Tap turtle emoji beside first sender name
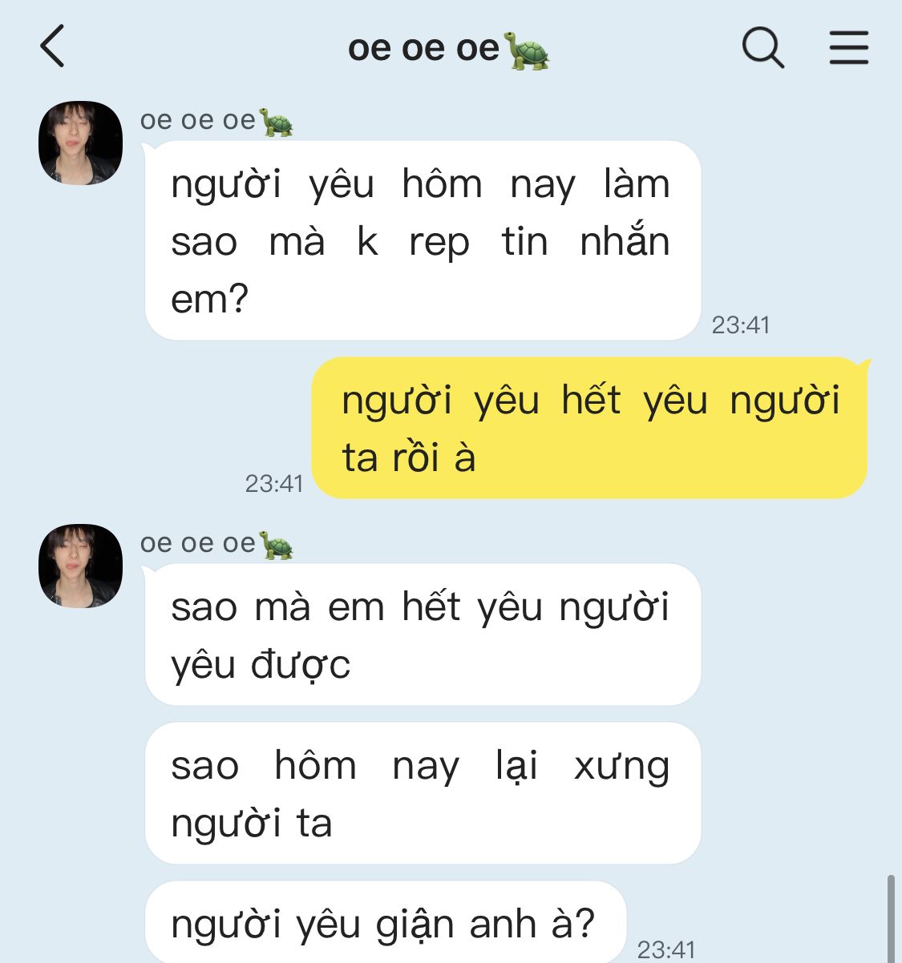 pos(277,123)
